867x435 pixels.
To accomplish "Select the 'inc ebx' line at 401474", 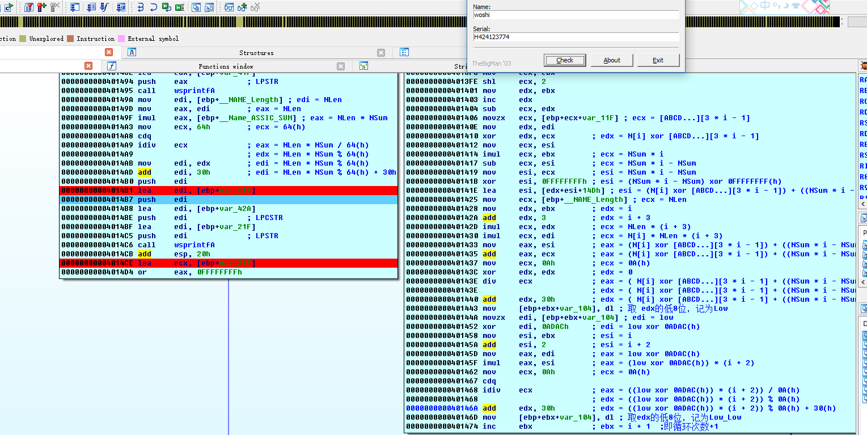I will pyautogui.click(x=630, y=426).
